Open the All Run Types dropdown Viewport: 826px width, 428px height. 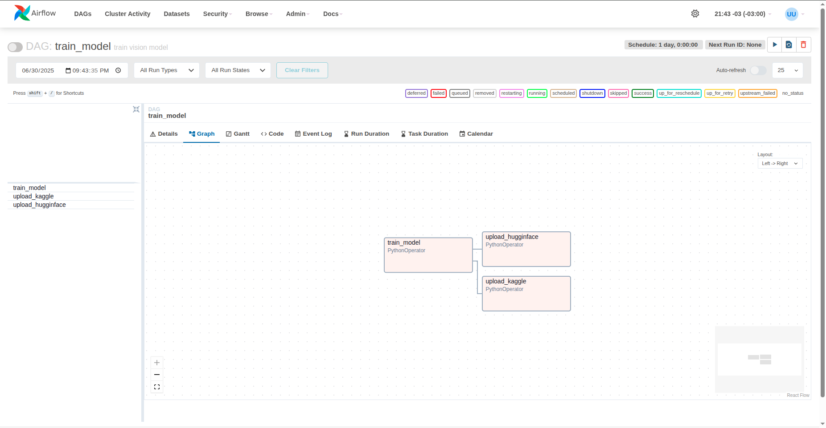[166, 70]
